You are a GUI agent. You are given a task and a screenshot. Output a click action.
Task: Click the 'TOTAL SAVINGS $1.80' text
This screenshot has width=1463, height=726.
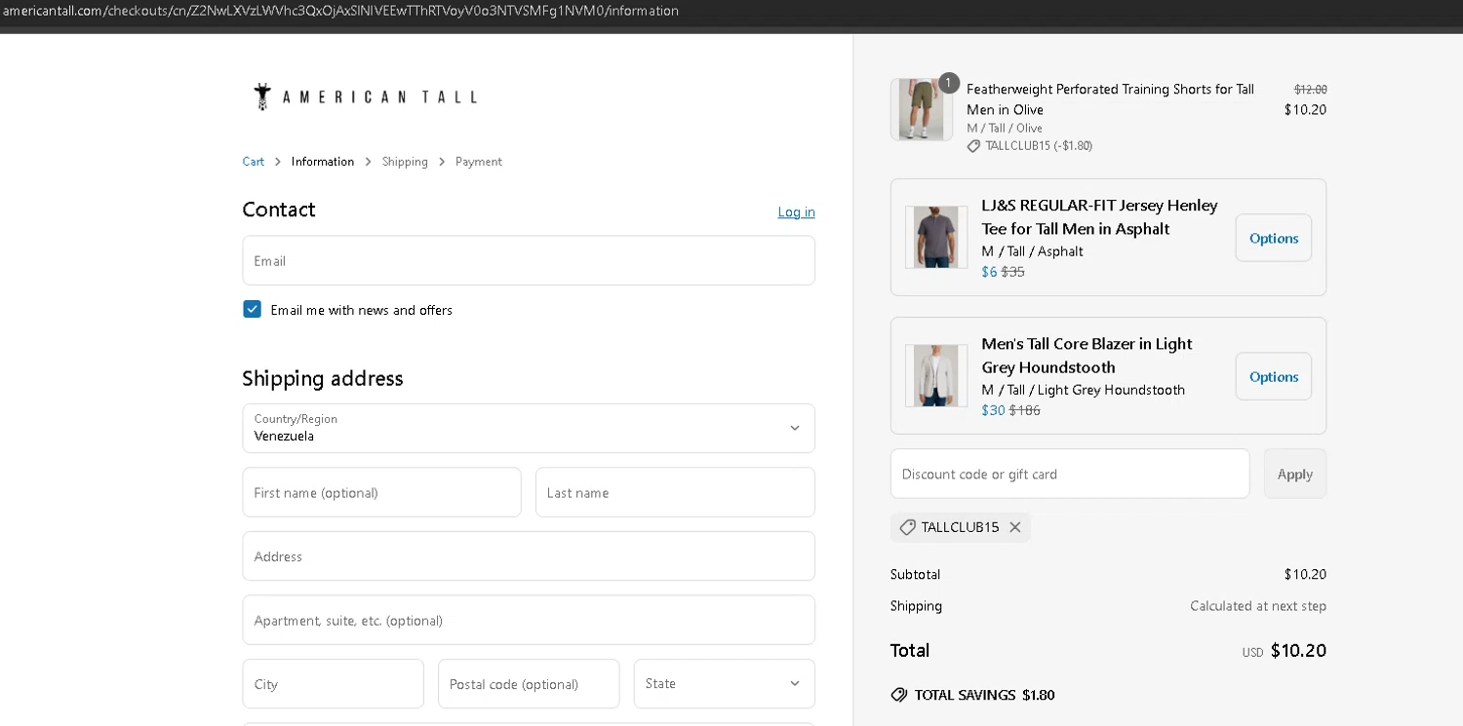tap(985, 695)
